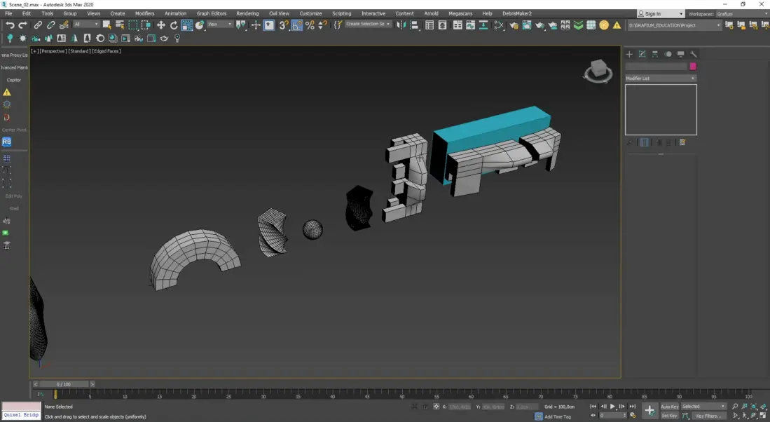This screenshot has height=422, width=770.
Task: Open the Graph Editors menu
Action: [x=211, y=14]
